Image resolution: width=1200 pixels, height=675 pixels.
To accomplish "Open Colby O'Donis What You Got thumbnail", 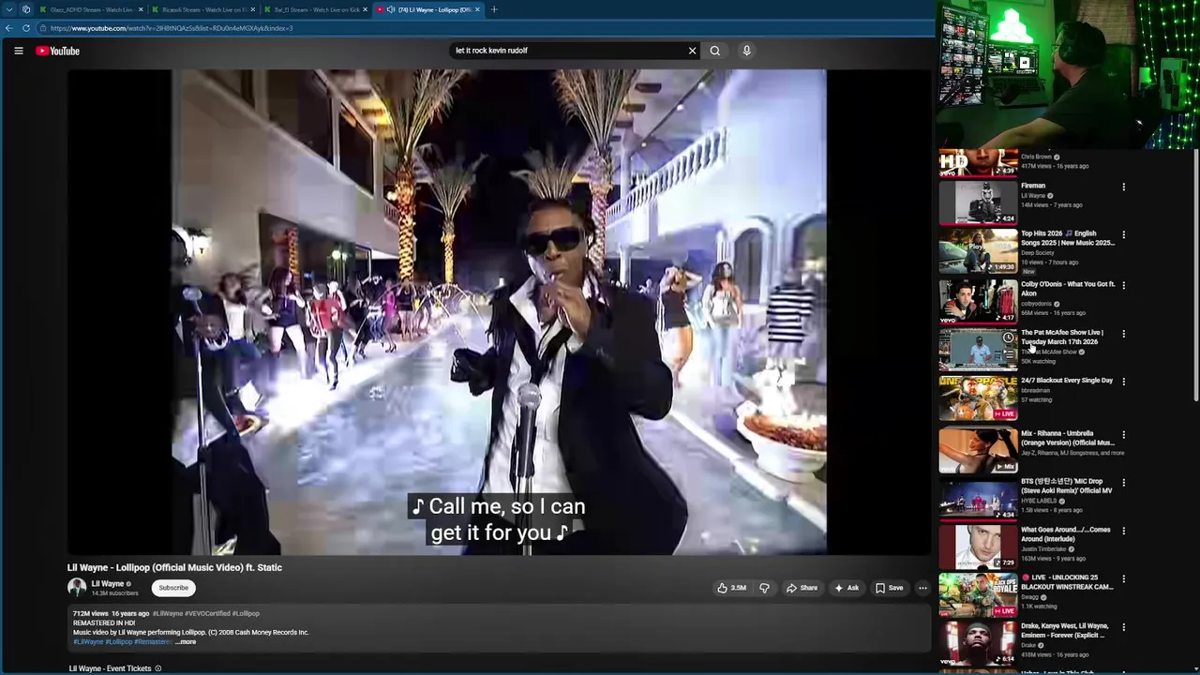I will [x=979, y=300].
